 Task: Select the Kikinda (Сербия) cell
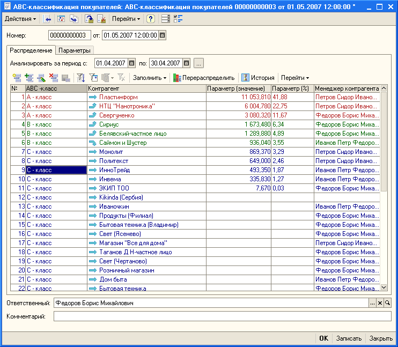[146, 197]
